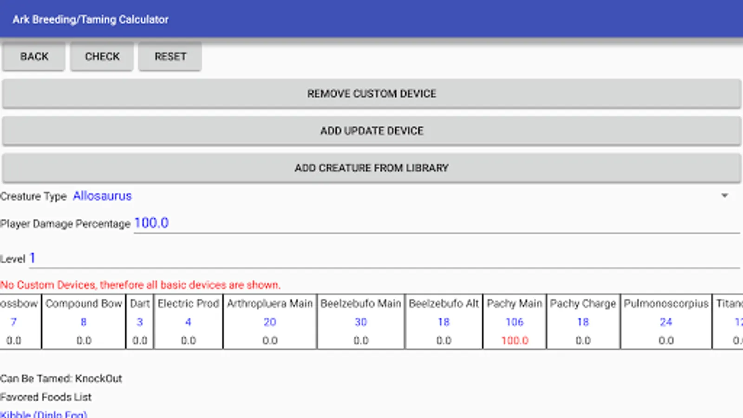
Task: Click the CHECK button
Action: (x=102, y=57)
